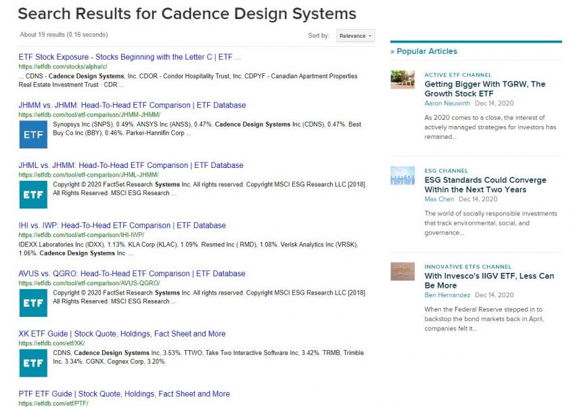This screenshot has width=575, height=407.
Task: Click snippet starting CDNS - Cadence Design Systems
Action: (x=188, y=81)
